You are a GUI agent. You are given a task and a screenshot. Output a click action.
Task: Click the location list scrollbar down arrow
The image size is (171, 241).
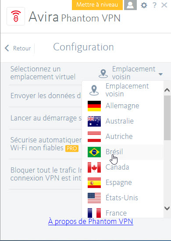(x=167, y=208)
